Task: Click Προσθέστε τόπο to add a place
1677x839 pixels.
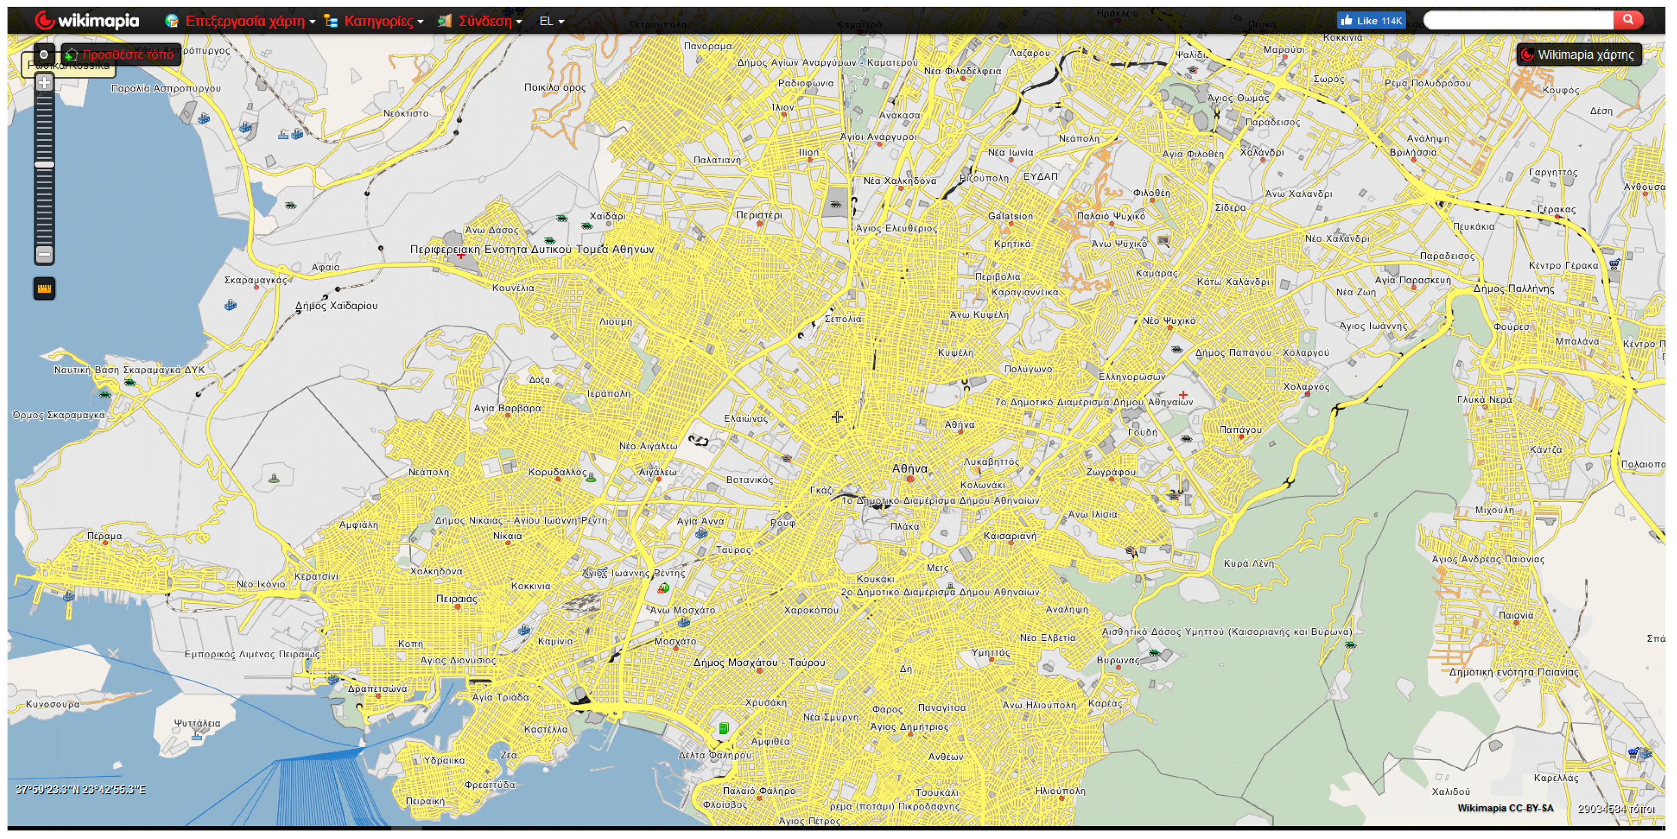Action: pos(121,55)
